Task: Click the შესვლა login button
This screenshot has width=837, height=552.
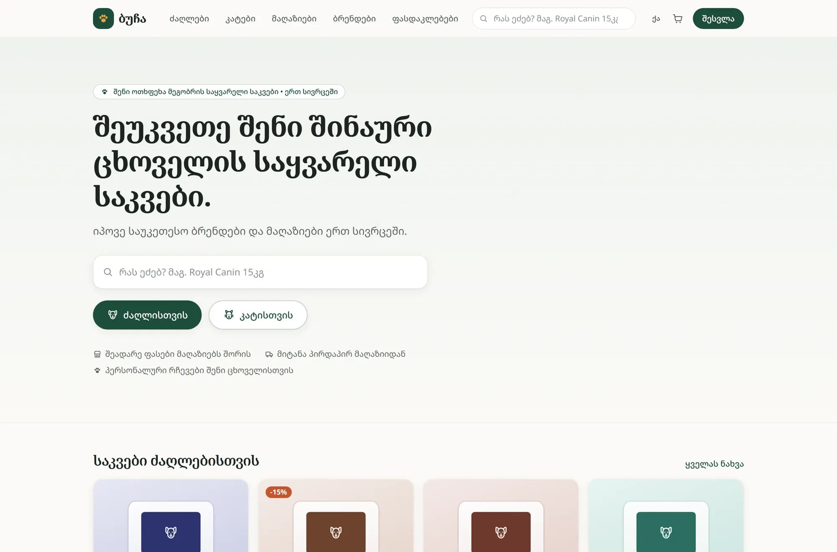Action: tap(718, 18)
